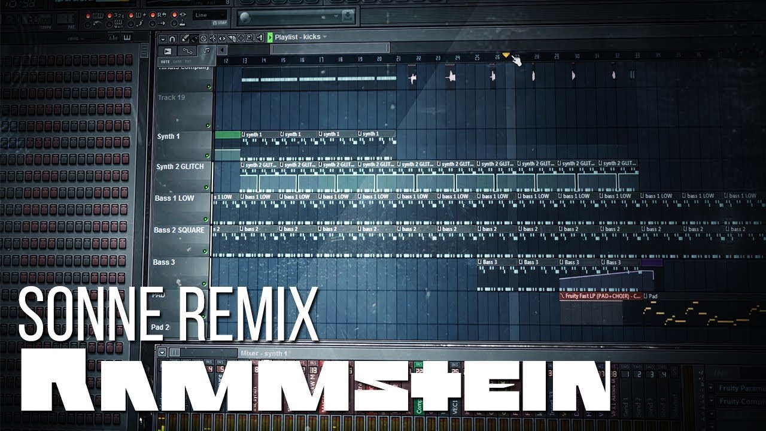Screen dimensions: 766x431
Task: Toggle the Wait for input LED
Action: click(x=110, y=24)
